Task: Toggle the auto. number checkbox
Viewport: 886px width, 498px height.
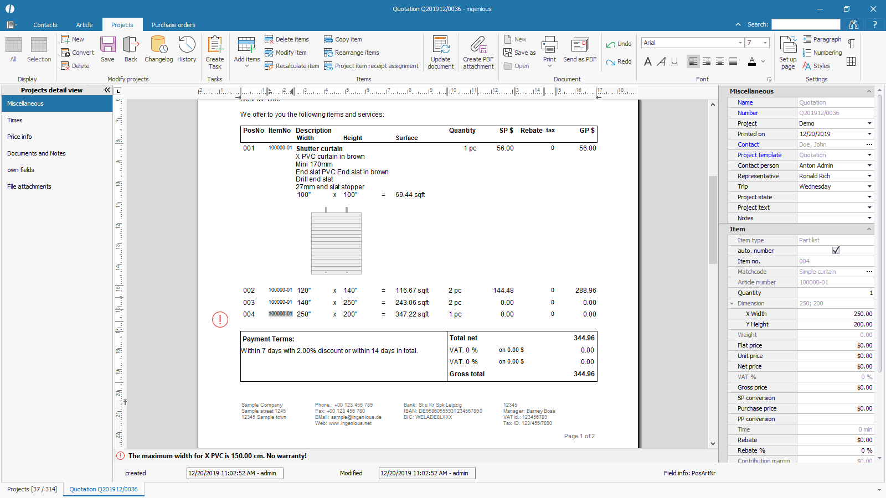Action: (836, 251)
